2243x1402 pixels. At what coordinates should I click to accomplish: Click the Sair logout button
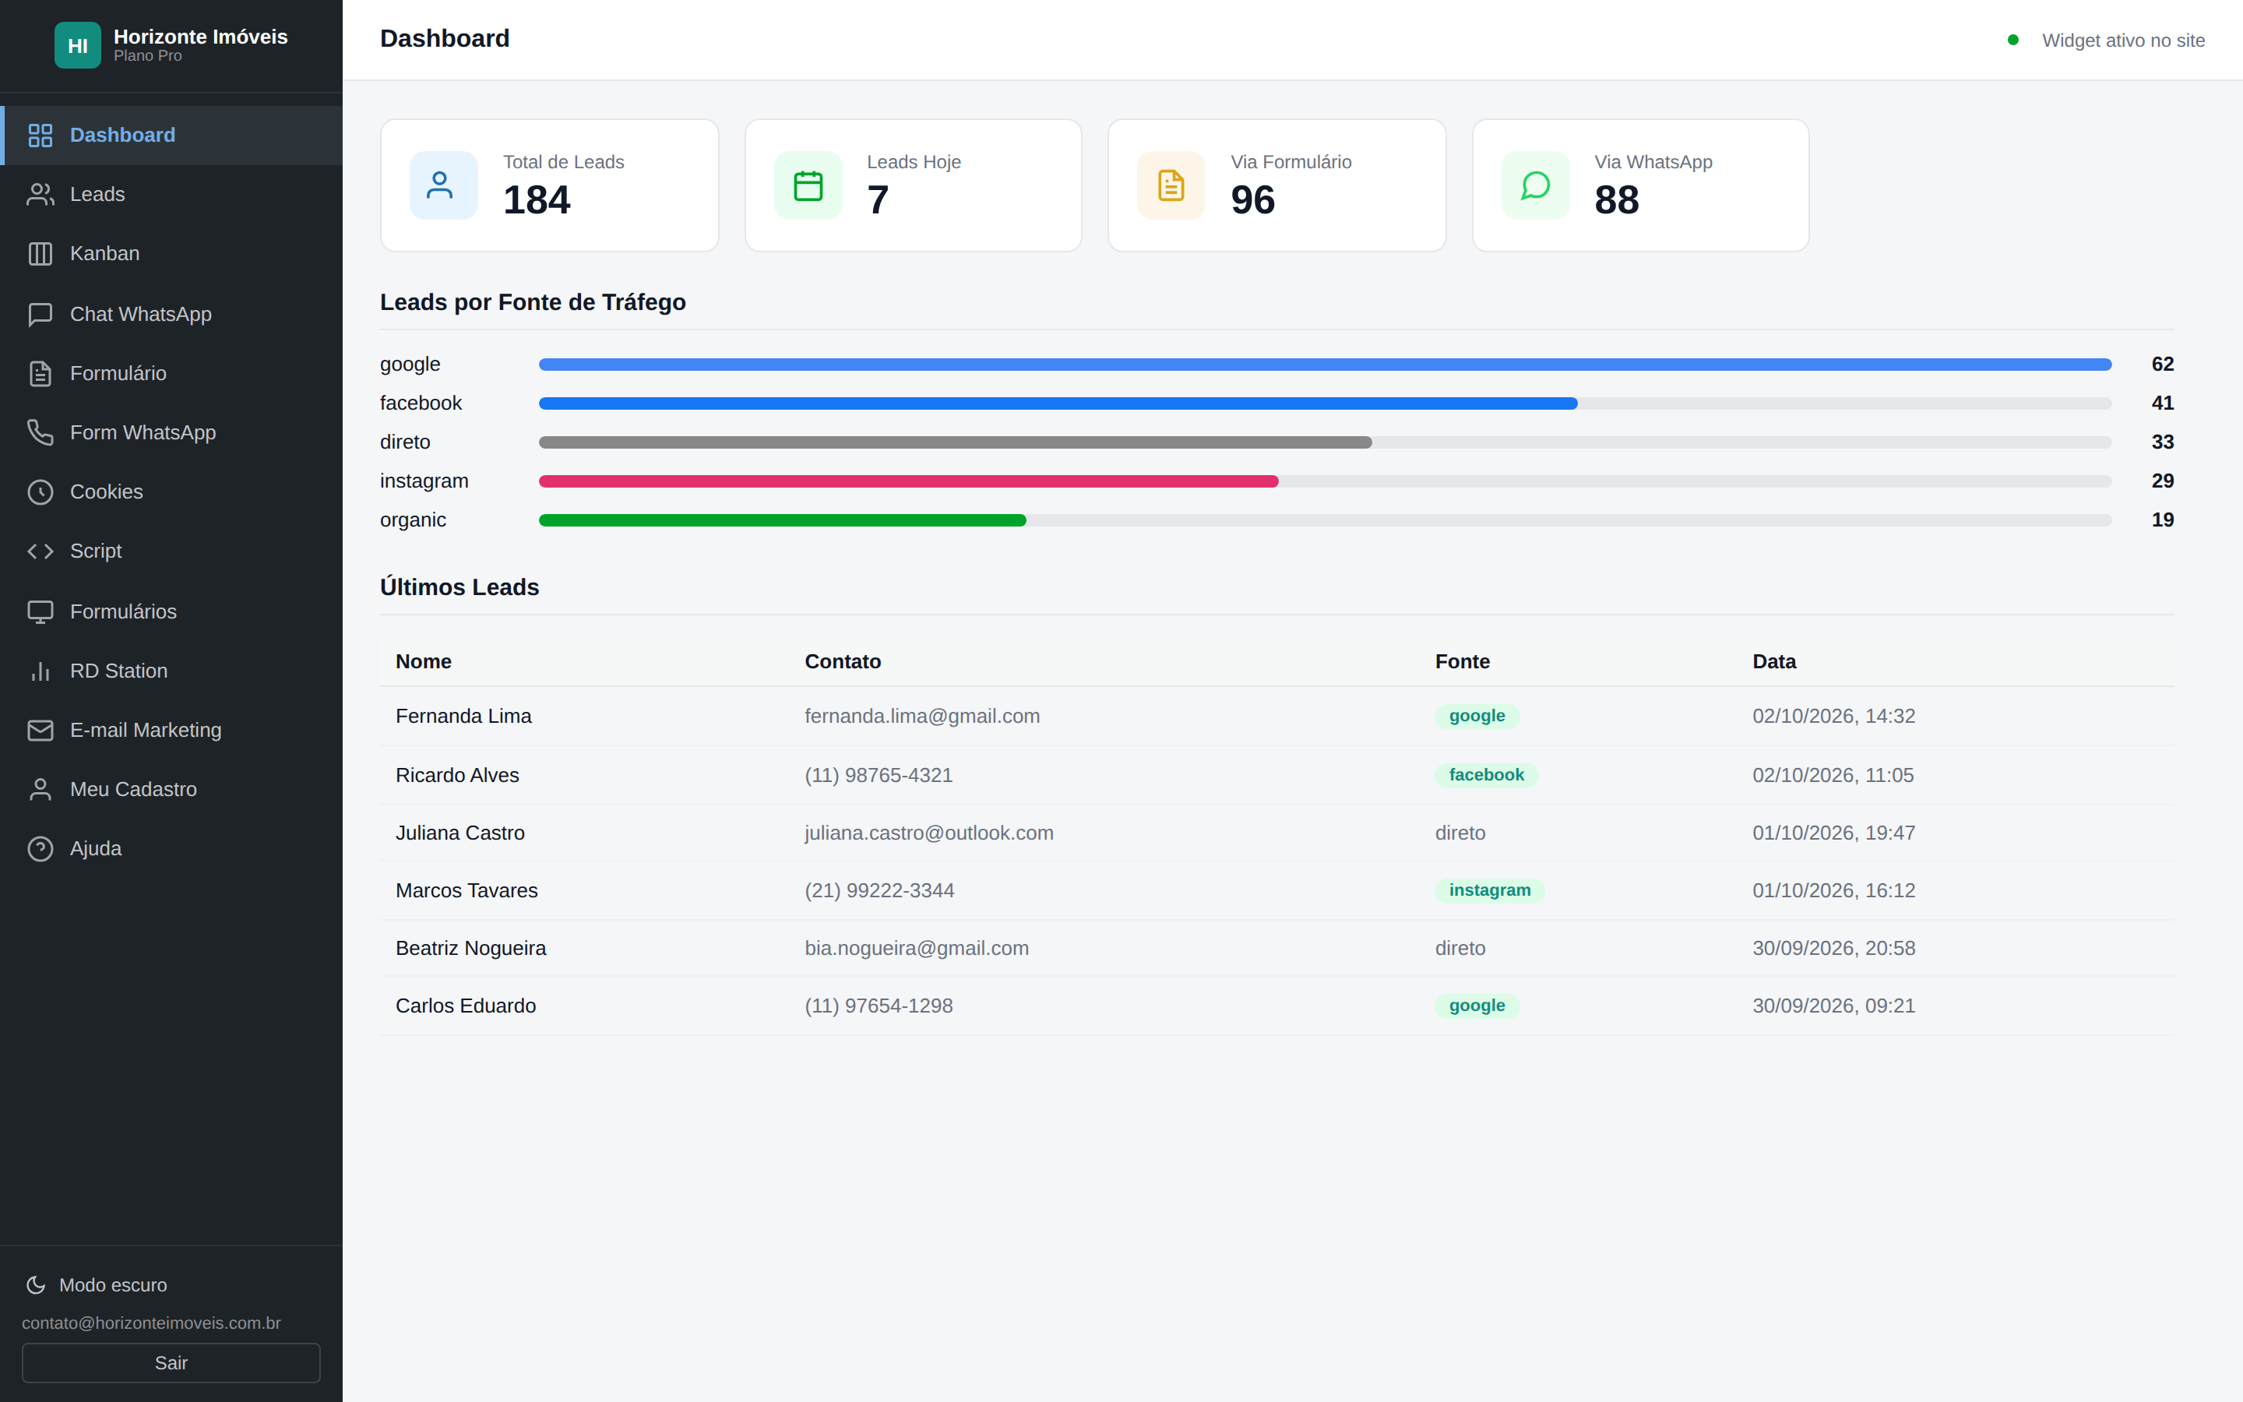pyautogui.click(x=171, y=1363)
